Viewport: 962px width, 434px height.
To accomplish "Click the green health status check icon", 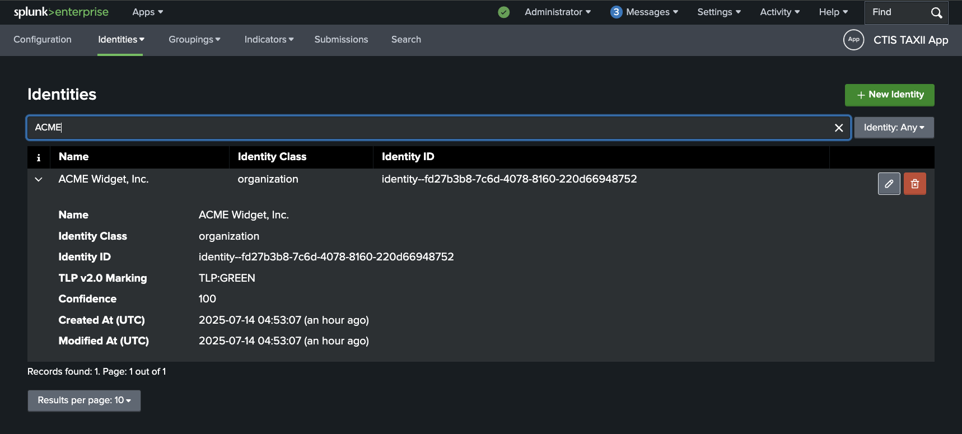I will (x=504, y=12).
